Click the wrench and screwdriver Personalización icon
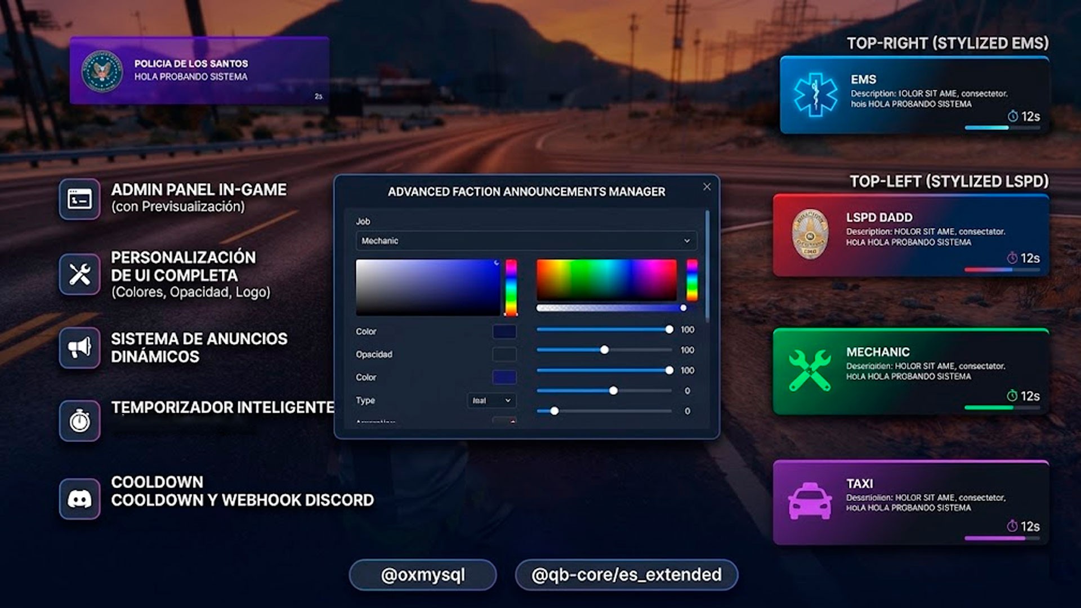The height and width of the screenshot is (608, 1081). pyautogui.click(x=79, y=274)
